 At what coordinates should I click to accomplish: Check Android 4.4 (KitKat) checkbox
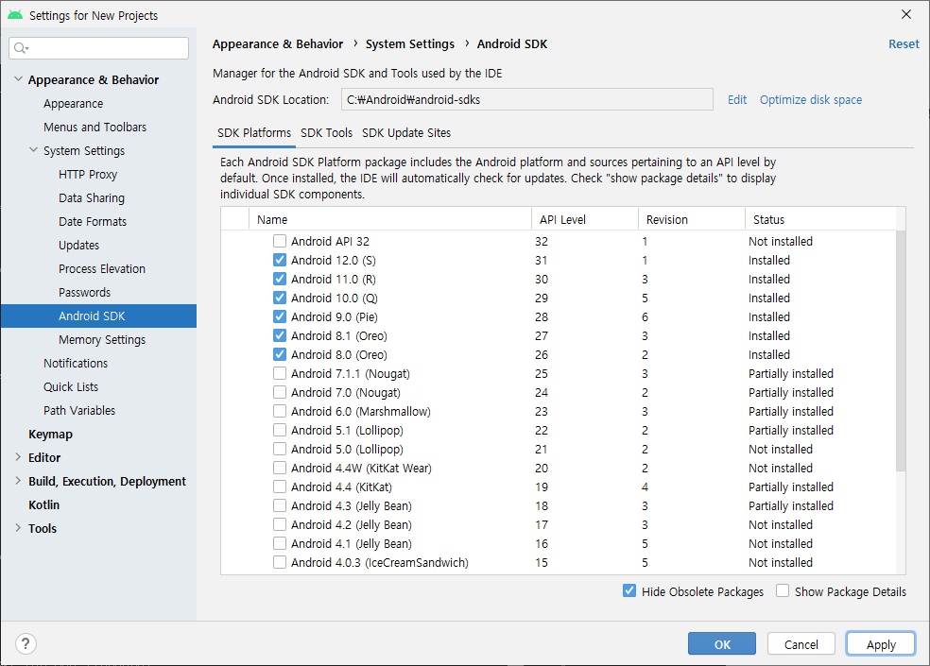pos(280,487)
